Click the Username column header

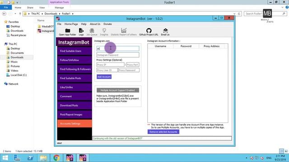point(160,46)
